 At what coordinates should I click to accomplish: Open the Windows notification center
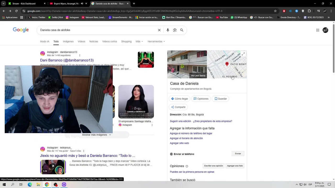(330, 185)
